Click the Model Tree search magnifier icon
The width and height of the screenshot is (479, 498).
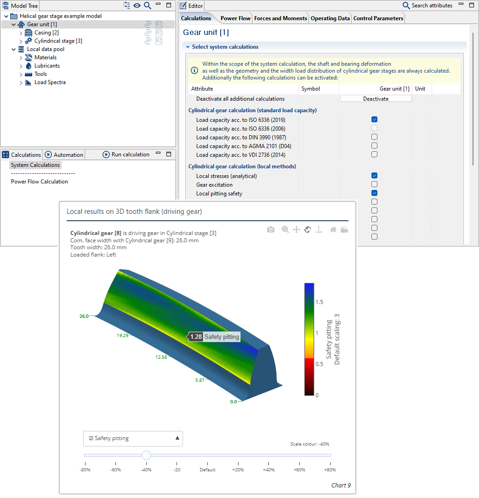point(147,6)
